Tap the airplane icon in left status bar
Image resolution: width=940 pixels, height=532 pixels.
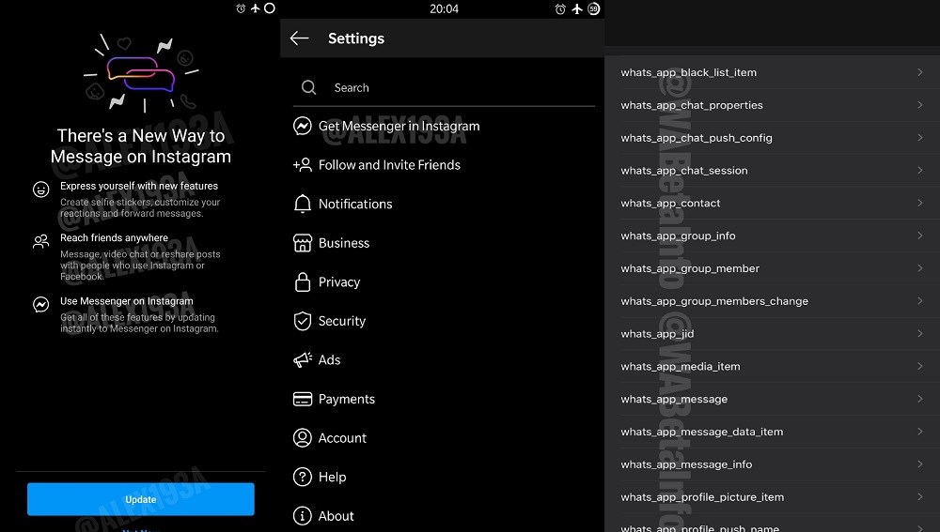[x=256, y=8]
